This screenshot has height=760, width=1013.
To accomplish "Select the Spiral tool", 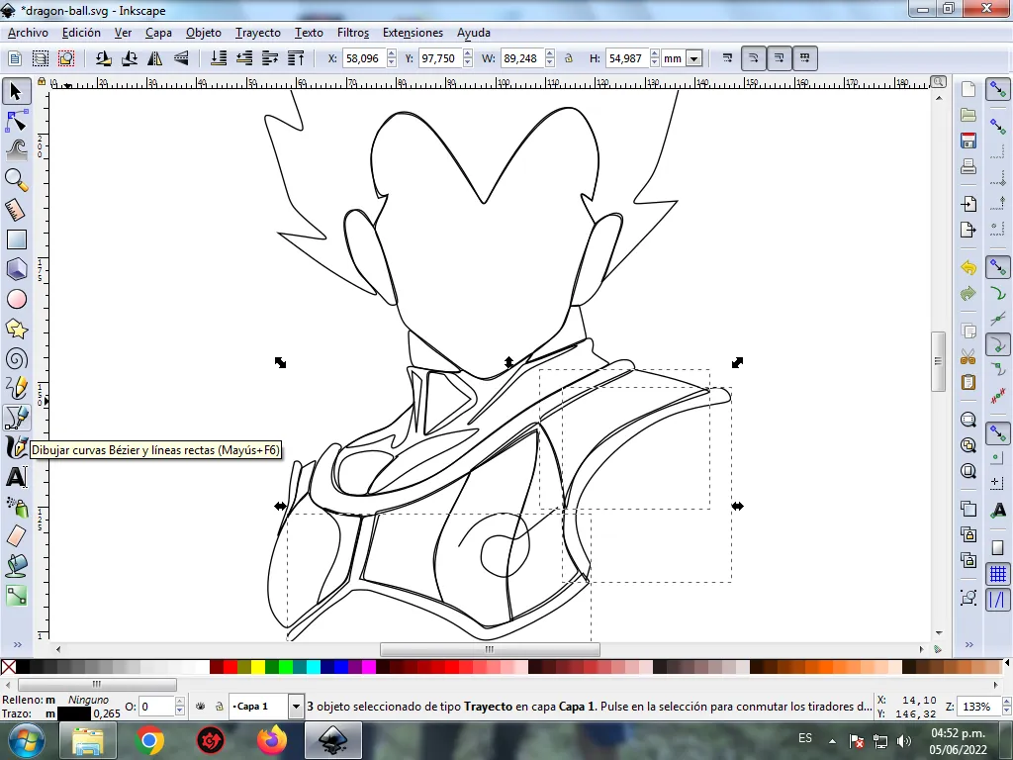I will [x=16, y=358].
